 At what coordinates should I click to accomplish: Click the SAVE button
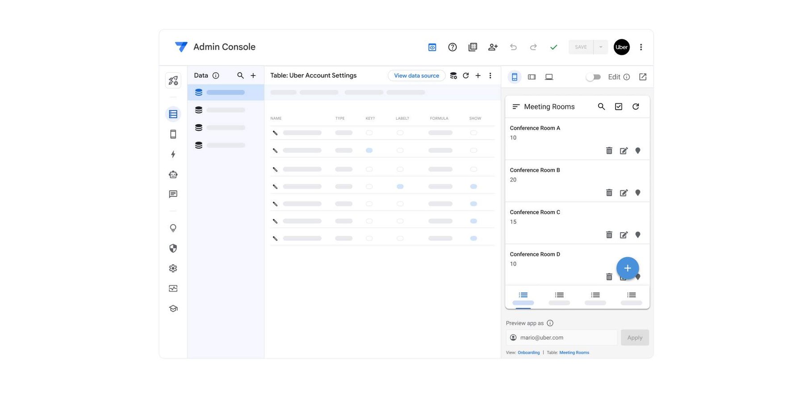(x=581, y=47)
